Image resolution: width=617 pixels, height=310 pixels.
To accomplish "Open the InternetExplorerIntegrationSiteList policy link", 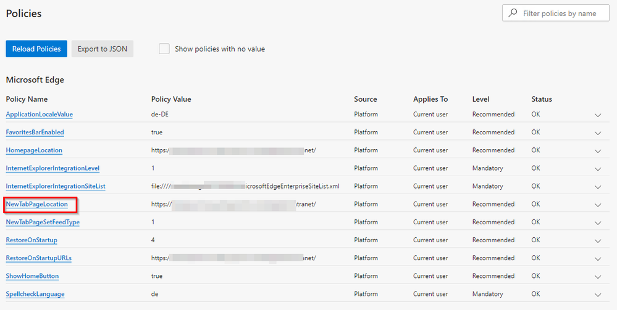I will pyautogui.click(x=56, y=186).
